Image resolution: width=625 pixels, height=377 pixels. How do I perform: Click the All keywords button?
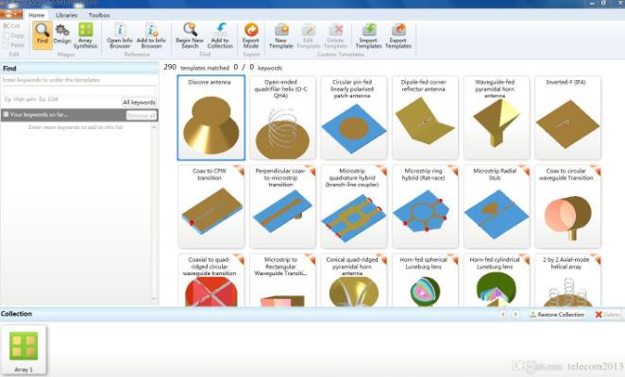point(139,102)
